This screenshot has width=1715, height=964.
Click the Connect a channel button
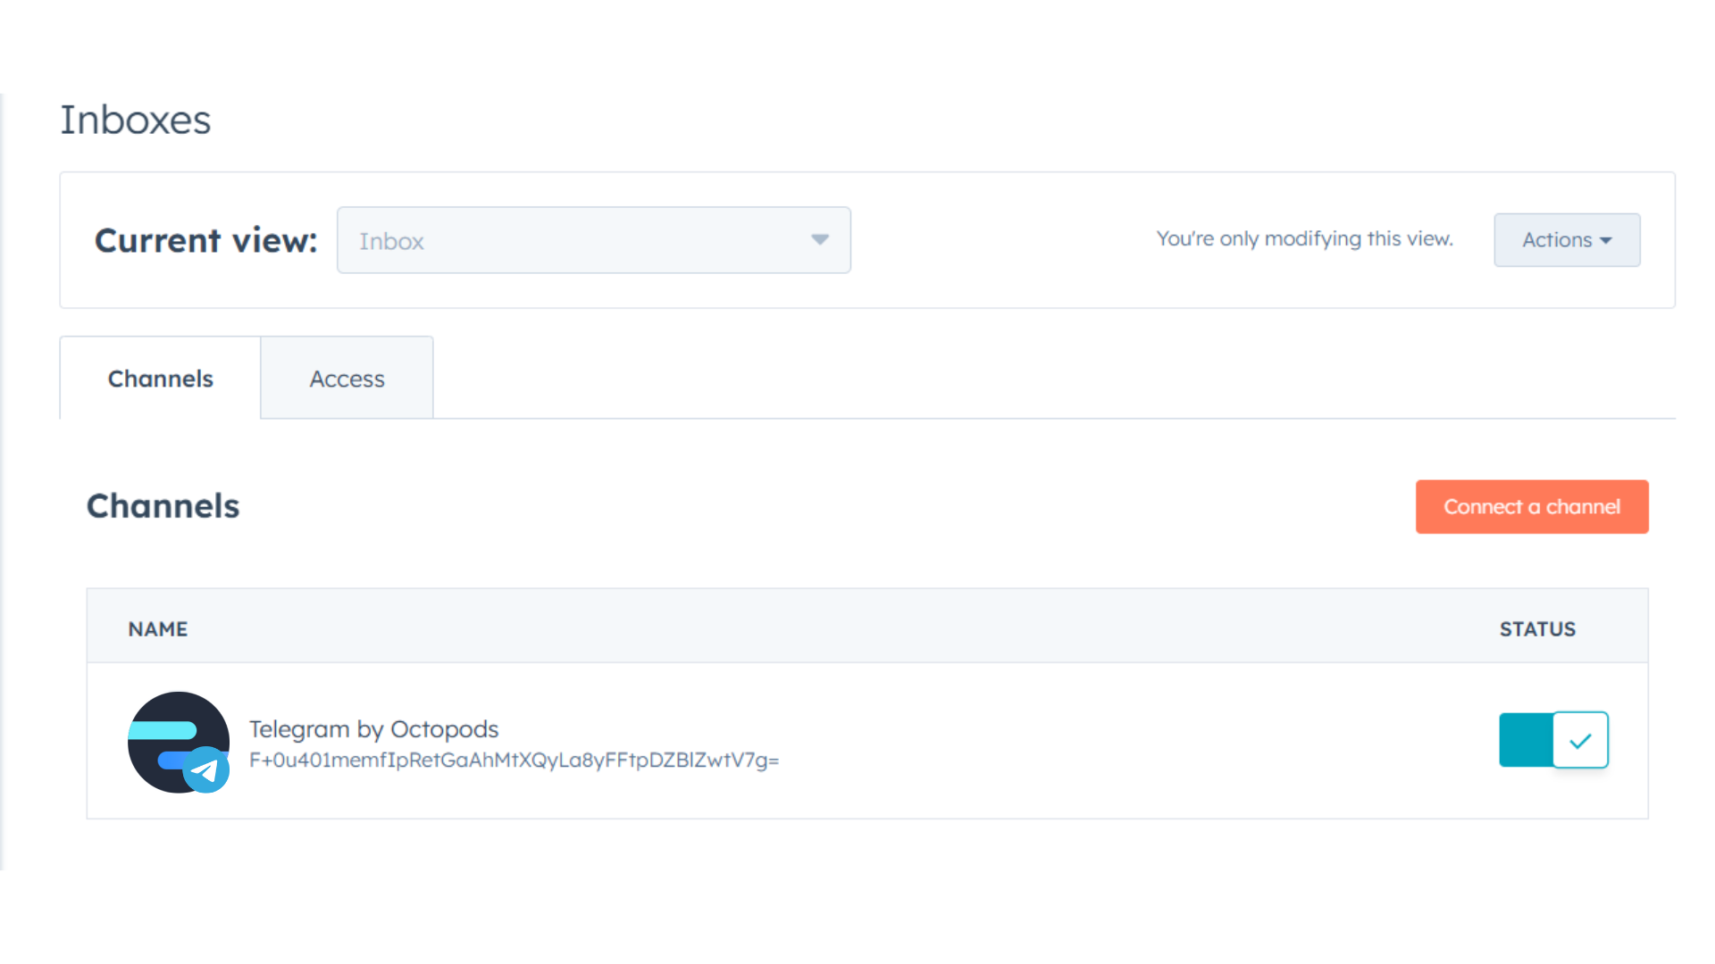[x=1531, y=507]
